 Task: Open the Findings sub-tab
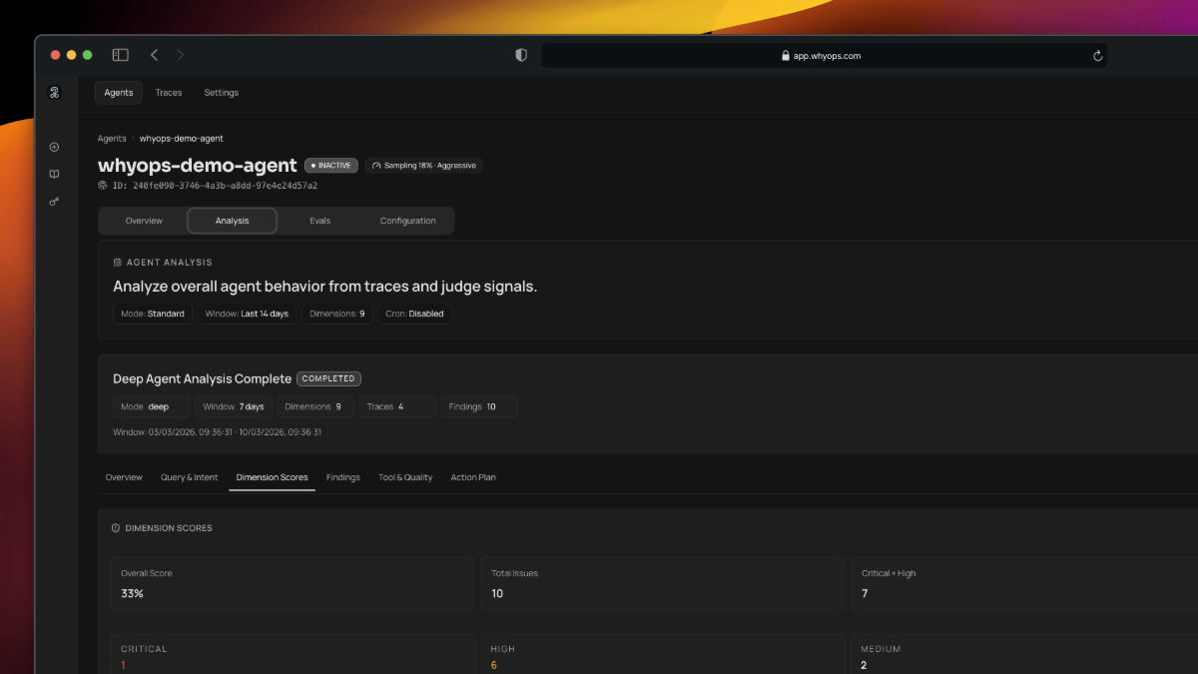click(342, 477)
